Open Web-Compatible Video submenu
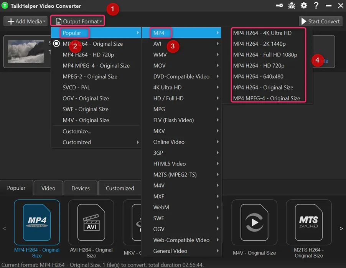The width and height of the screenshot is (346, 268). tap(181, 240)
